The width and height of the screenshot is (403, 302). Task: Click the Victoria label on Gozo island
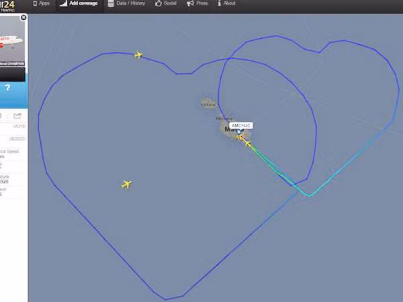(208, 105)
